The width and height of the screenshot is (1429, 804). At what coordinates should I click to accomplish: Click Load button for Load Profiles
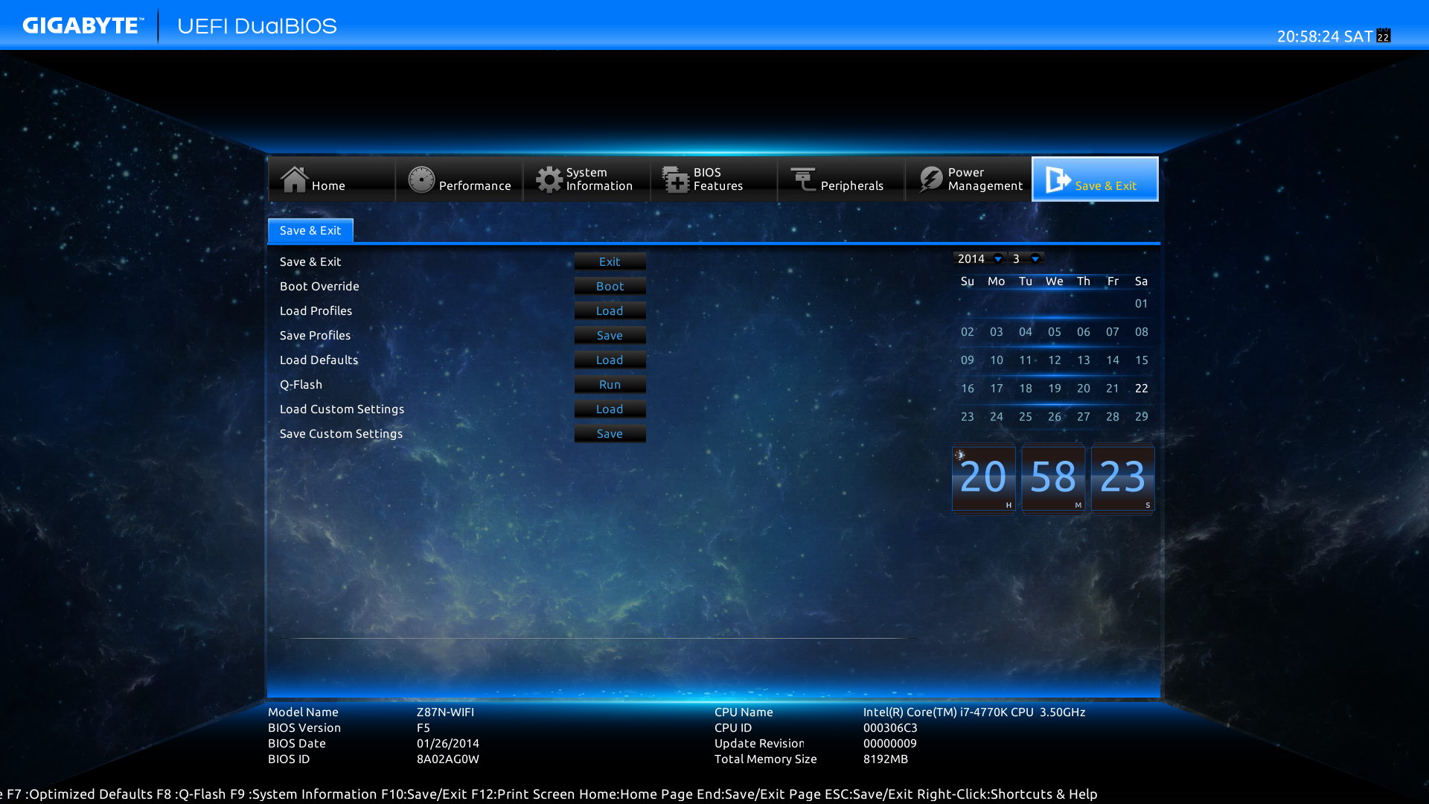(610, 310)
